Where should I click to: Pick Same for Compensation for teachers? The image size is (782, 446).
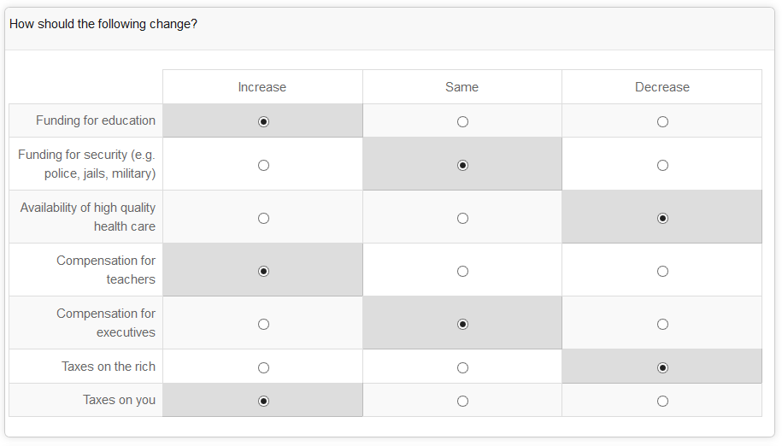[462, 271]
